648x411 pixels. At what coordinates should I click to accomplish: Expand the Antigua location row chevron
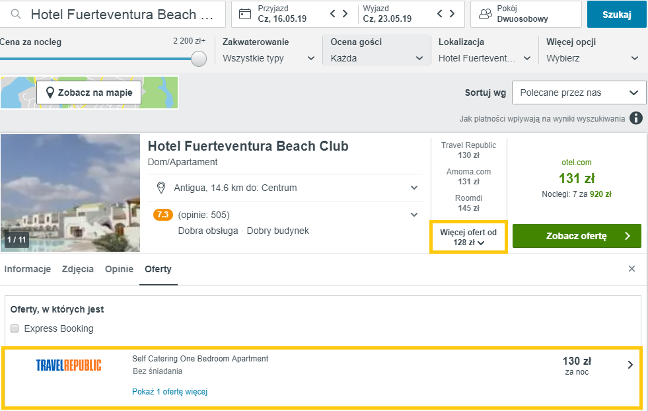[414, 188]
